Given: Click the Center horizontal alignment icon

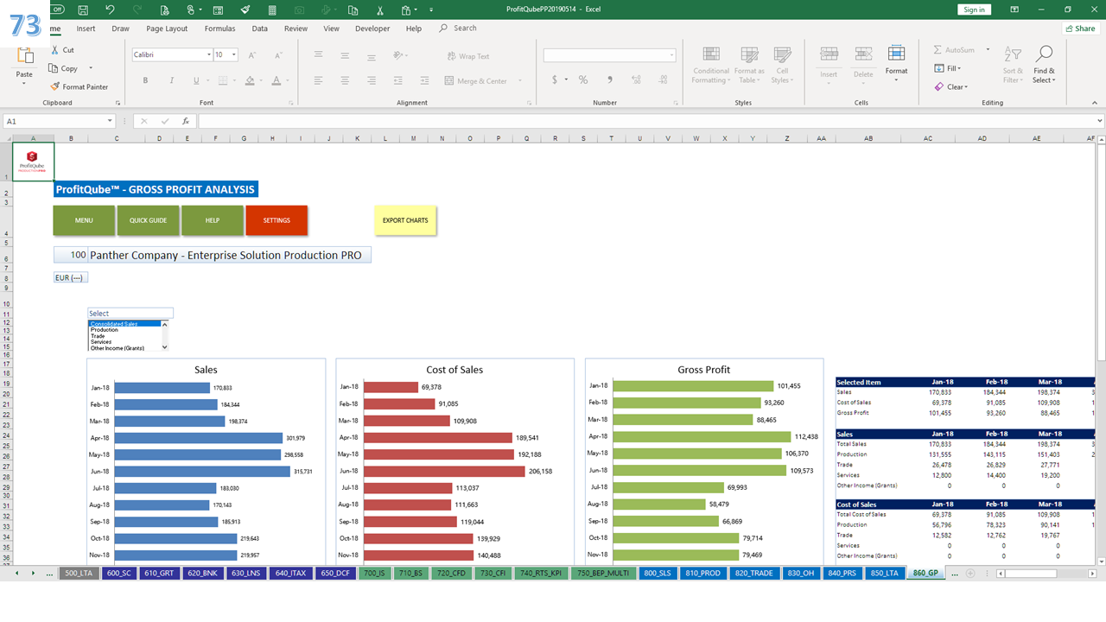Looking at the screenshot, I should pos(345,80).
